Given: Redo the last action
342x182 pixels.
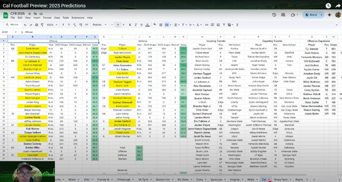Looking at the screenshot, I should click(31, 25).
